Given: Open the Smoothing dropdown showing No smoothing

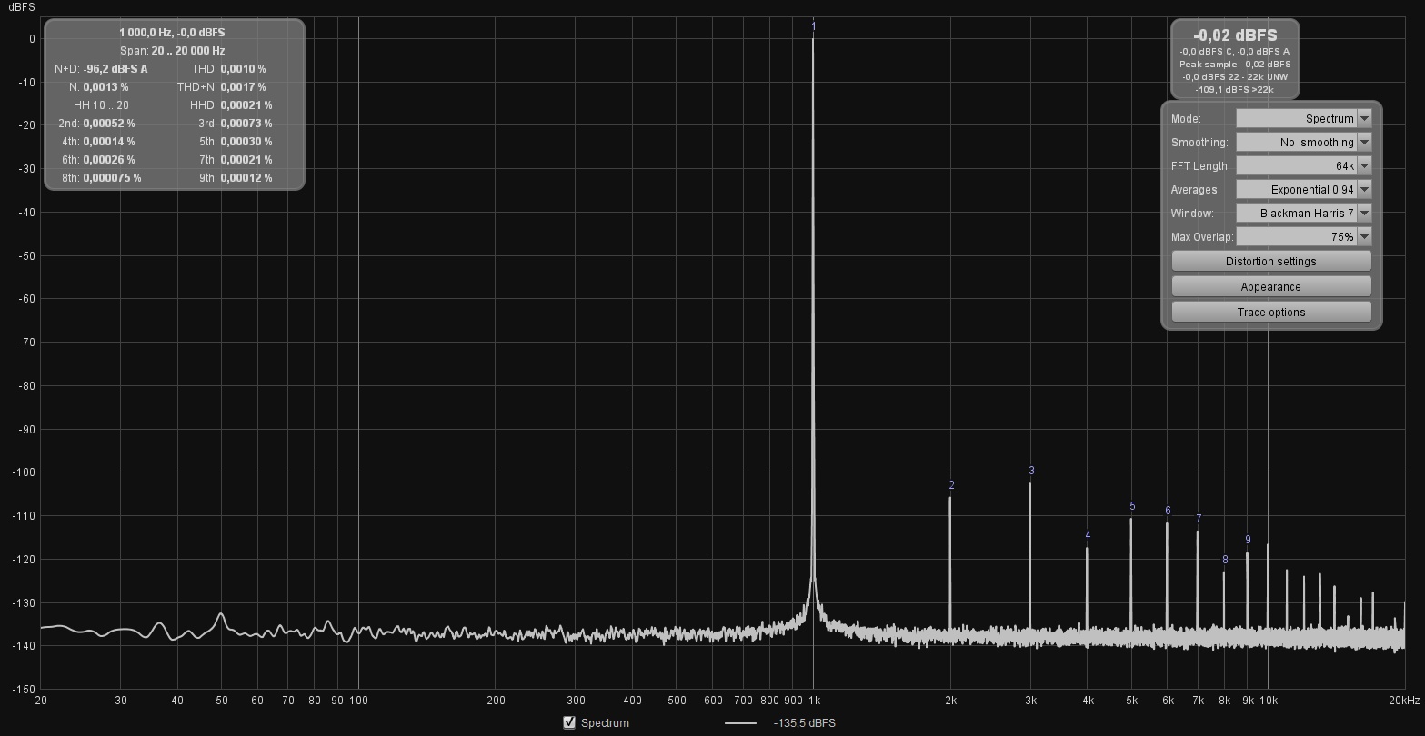Looking at the screenshot, I should pos(1303,143).
